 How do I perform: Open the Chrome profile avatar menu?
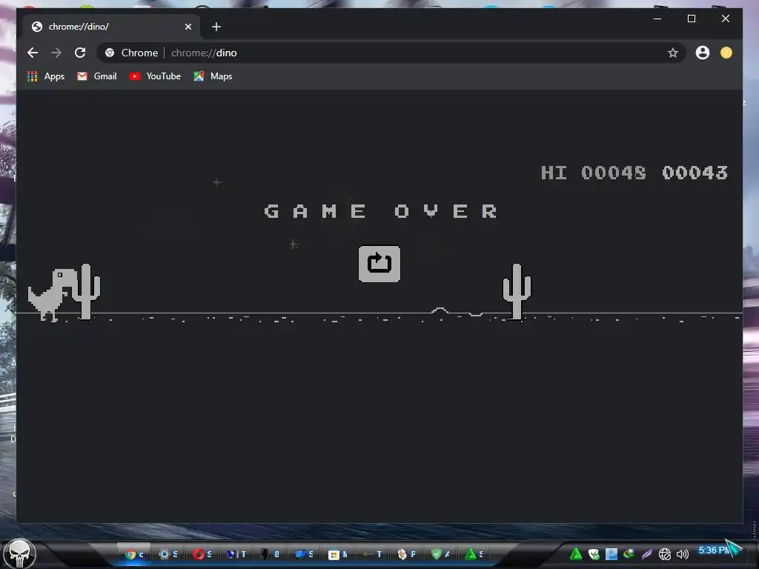(x=703, y=53)
